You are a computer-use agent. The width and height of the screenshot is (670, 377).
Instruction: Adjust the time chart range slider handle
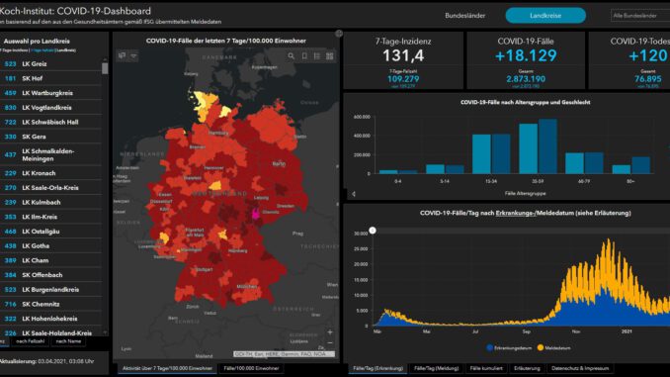(373, 231)
